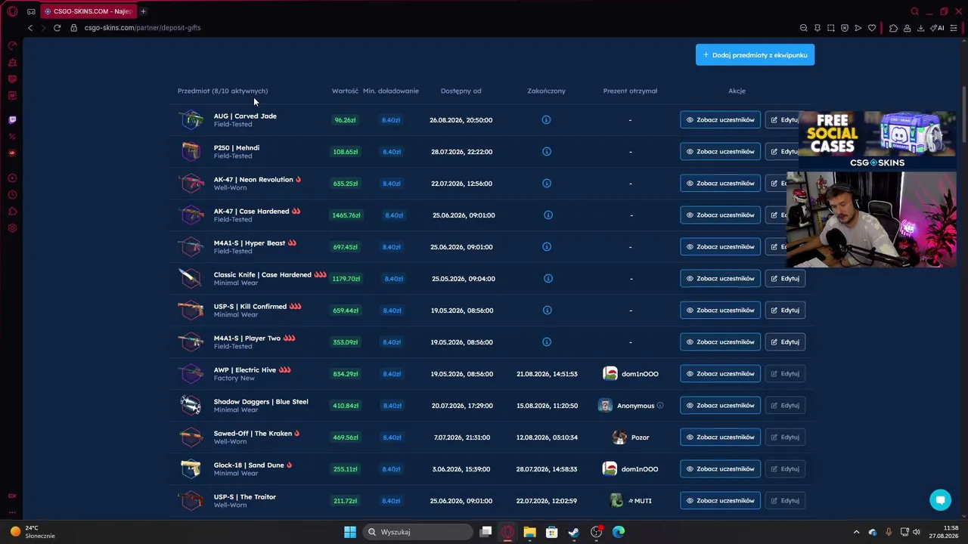Click the tab search magnifier icon

click(914, 11)
